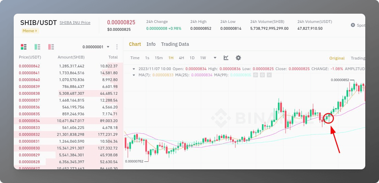Click 24h Volume(USDT) value 47,827,910.50

310,28
